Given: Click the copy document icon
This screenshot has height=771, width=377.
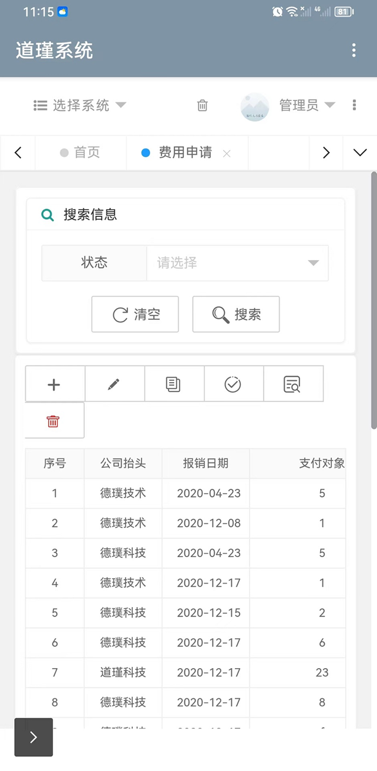Looking at the screenshot, I should coord(173,384).
